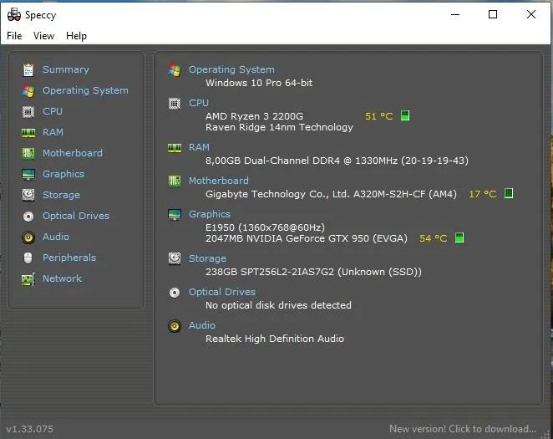
Task: Click the '238GB SPT256L2-2IAS7G2' storage line
Action: coord(313,272)
